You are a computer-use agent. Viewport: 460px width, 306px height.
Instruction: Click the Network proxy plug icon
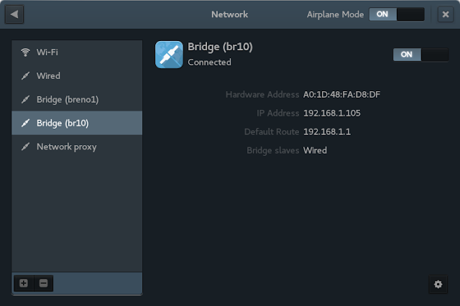pos(26,147)
